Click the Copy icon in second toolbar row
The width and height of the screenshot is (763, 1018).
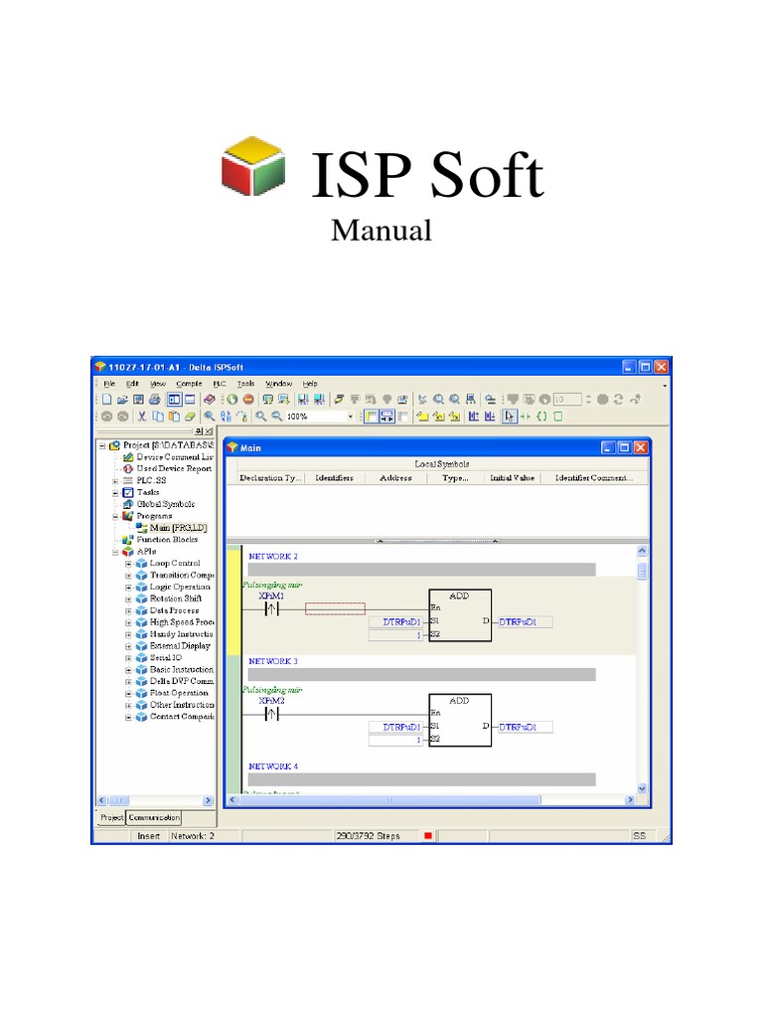coord(158,417)
